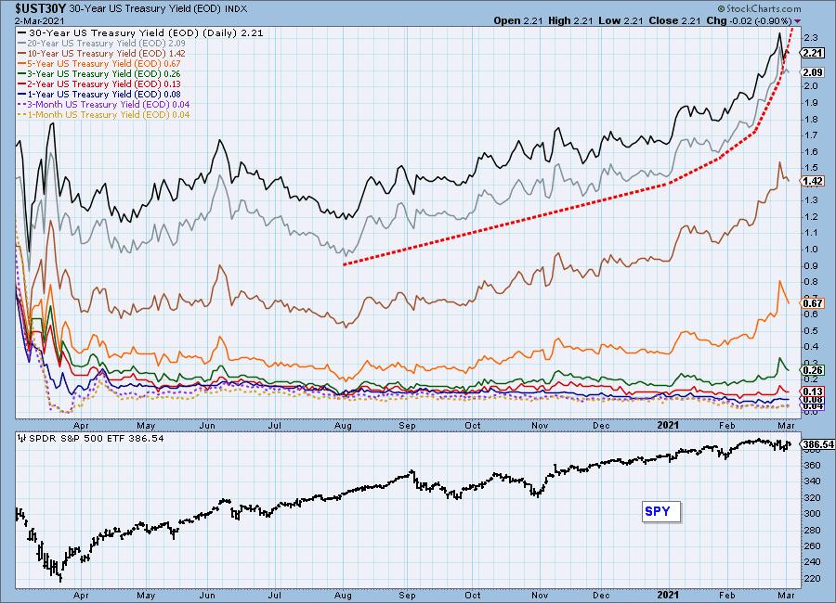Click the High 2.21 value in header

click(x=570, y=20)
